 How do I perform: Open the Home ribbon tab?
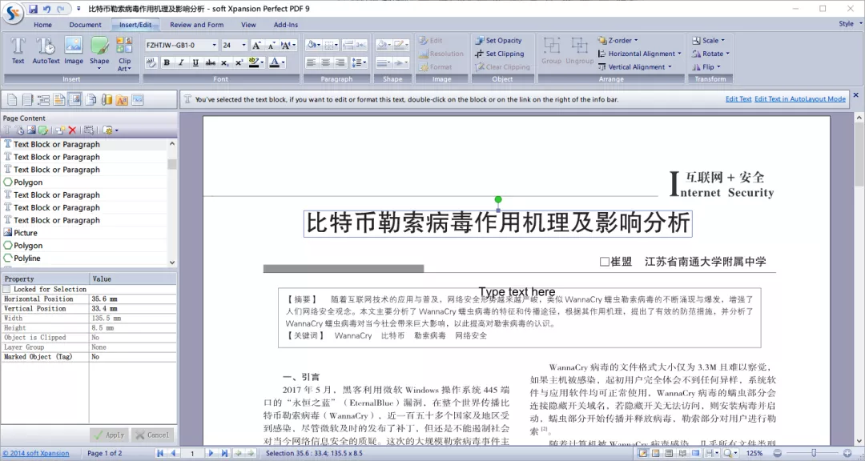coord(42,24)
